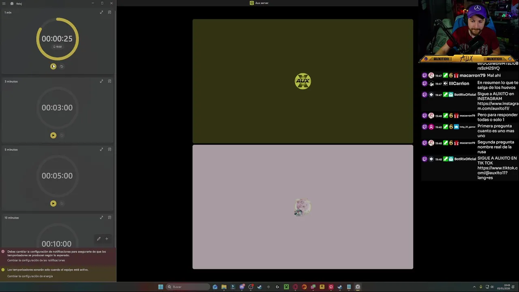Click the '3 minutos' timer title
519x292 pixels.
pos(11,82)
